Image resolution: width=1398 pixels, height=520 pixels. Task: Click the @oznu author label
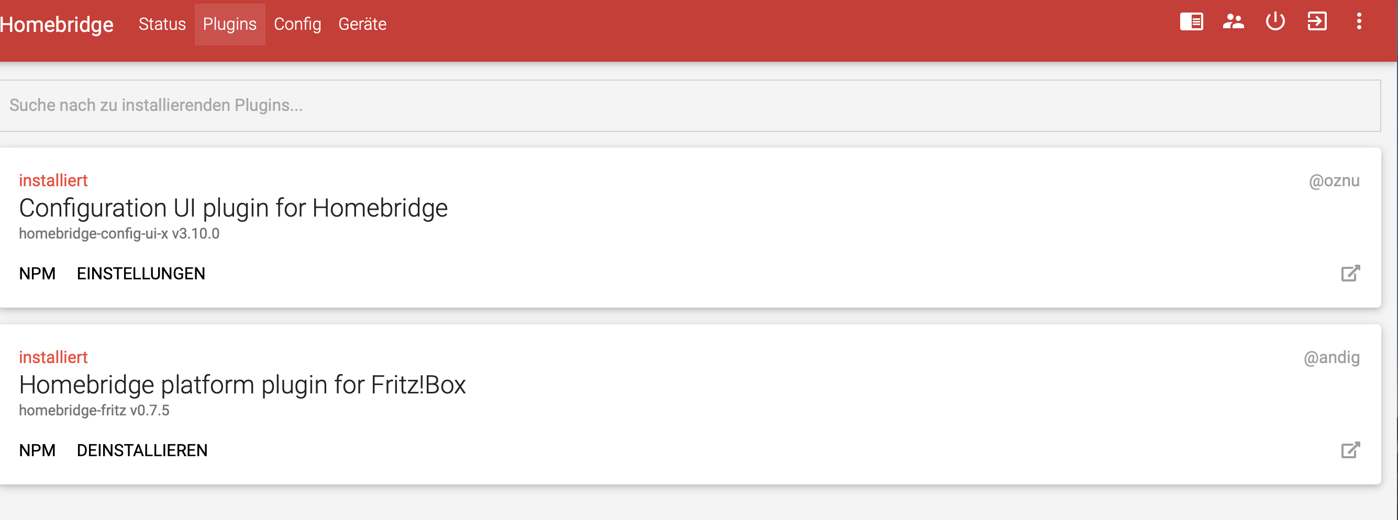[x=1334, y=180]
